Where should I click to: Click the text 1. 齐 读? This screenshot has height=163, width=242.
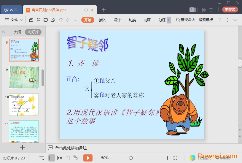pyautogui.click(x=84, y=63)
